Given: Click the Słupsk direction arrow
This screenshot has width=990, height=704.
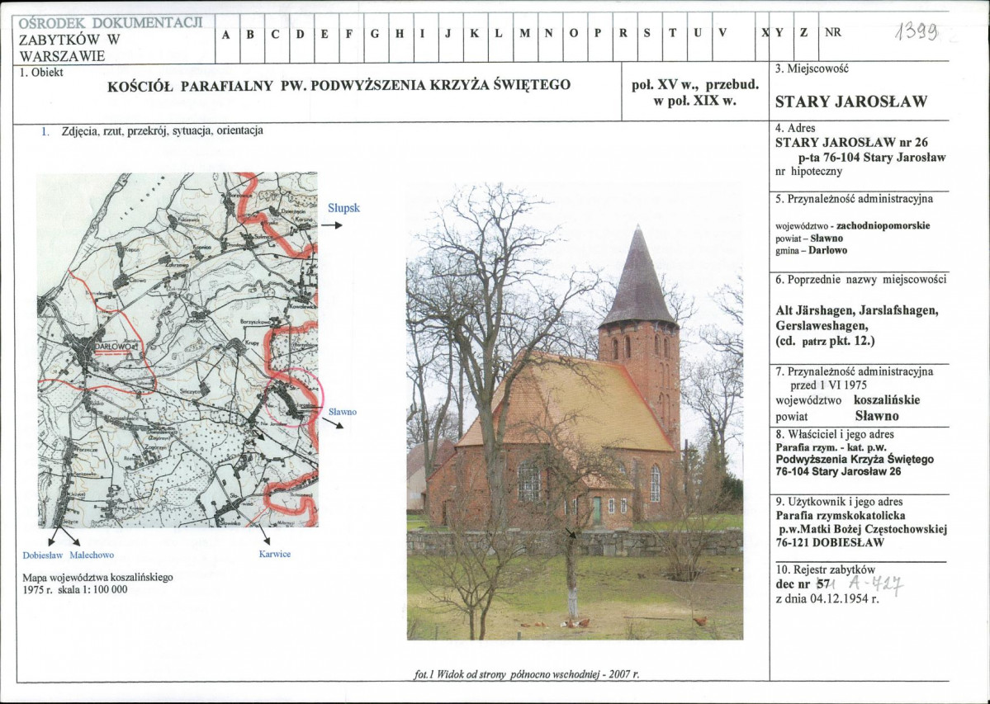Looking at the screenshot, I should click(x=332, y=224).
